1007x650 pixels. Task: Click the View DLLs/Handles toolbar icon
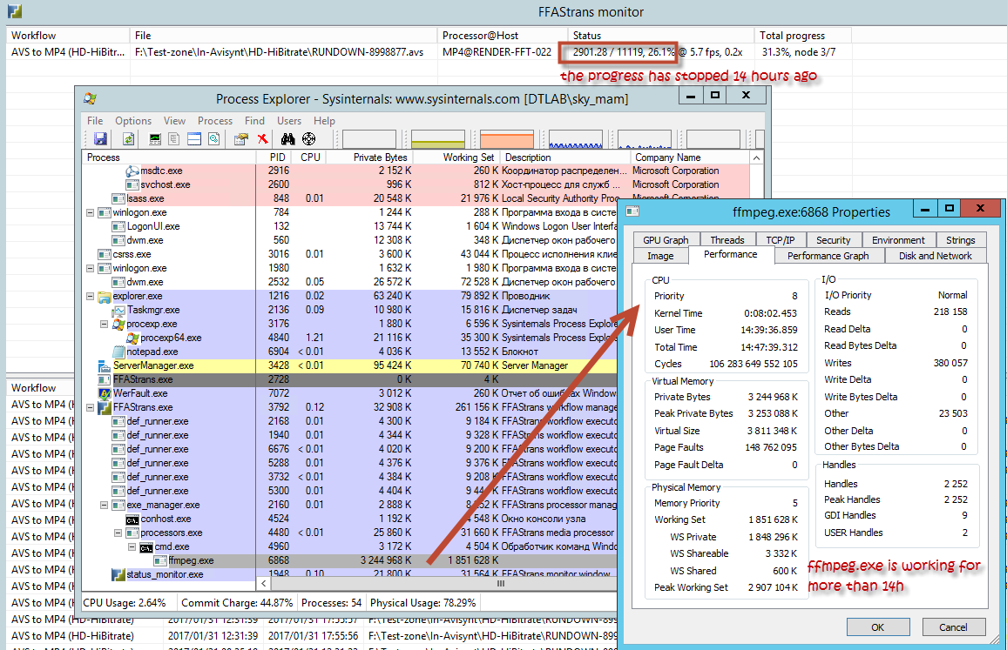pos(214,138)
